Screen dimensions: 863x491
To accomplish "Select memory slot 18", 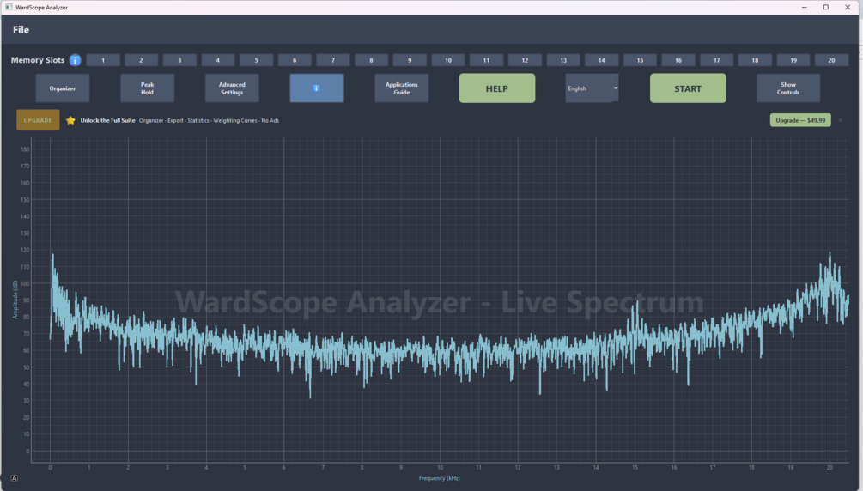I will pyautogui.click(x=755, y=60).
